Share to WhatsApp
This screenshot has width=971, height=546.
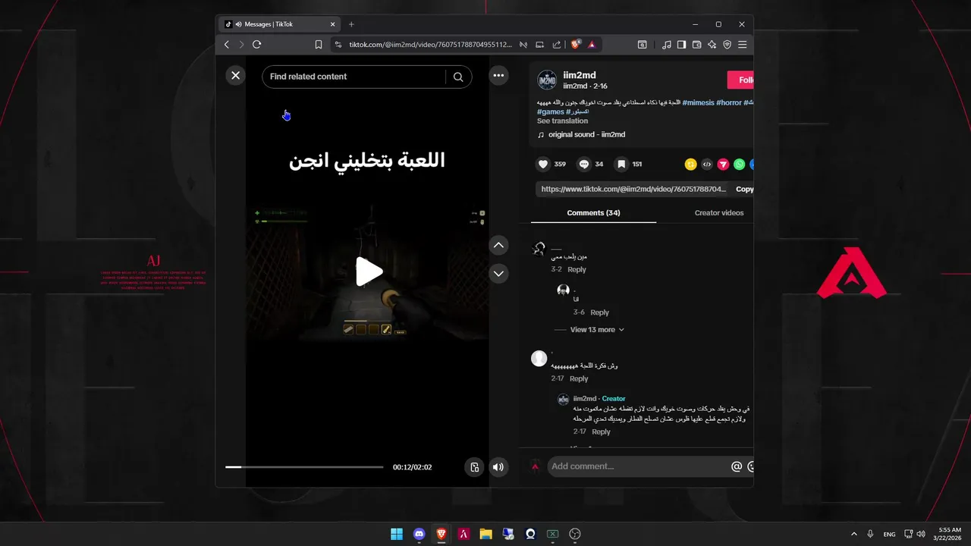(739, 164)
